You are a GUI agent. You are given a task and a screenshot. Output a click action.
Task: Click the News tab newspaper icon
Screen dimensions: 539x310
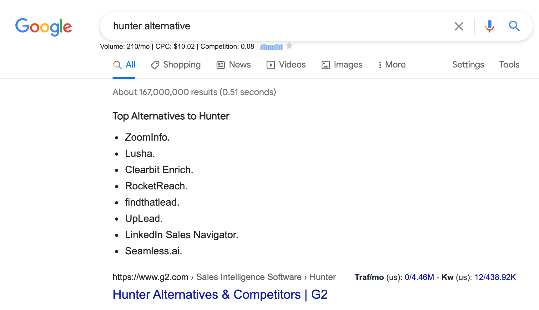pos(221,65)
